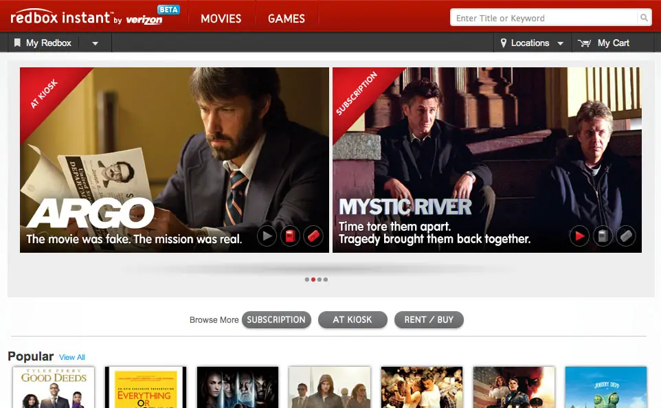Open the GAMES menu
The height and width of the screenshot is (408, 661).
pyautogui.click(x=287, y=19)
